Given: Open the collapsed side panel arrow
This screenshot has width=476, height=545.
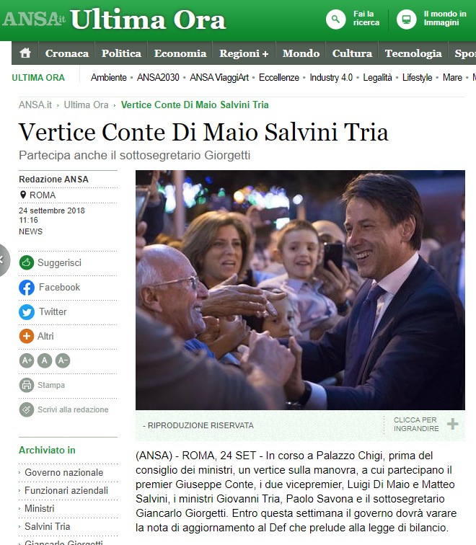Looking at the screenshot, I should click(4, 260).
